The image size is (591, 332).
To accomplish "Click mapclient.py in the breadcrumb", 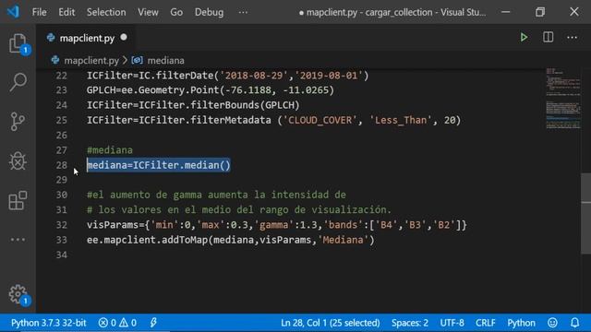I will coord(91,60).
